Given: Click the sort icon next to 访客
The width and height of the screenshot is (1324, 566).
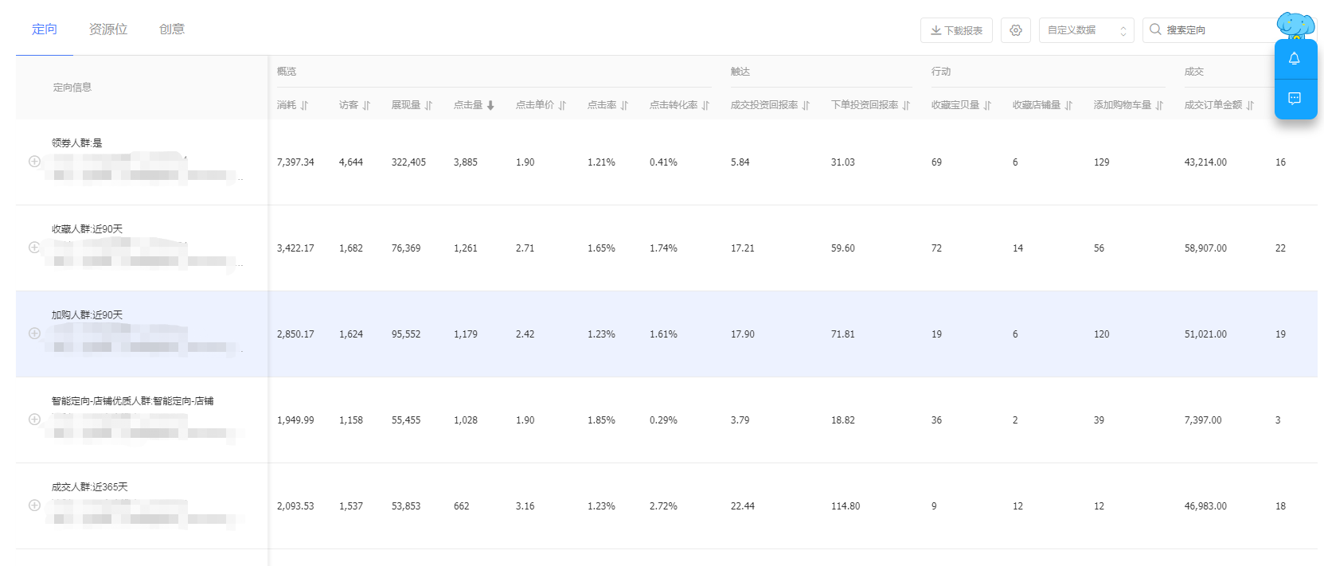Looking at the screenshot, I should coord(366,105).
